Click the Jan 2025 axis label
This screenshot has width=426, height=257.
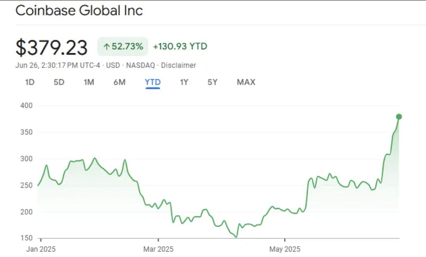pos(41,249)
